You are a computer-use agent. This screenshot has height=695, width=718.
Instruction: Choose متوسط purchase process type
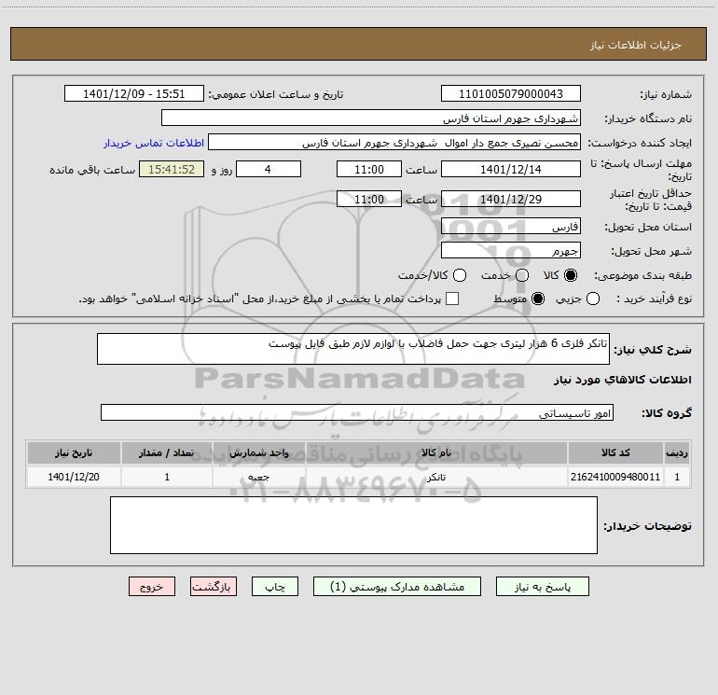[538, 299]
